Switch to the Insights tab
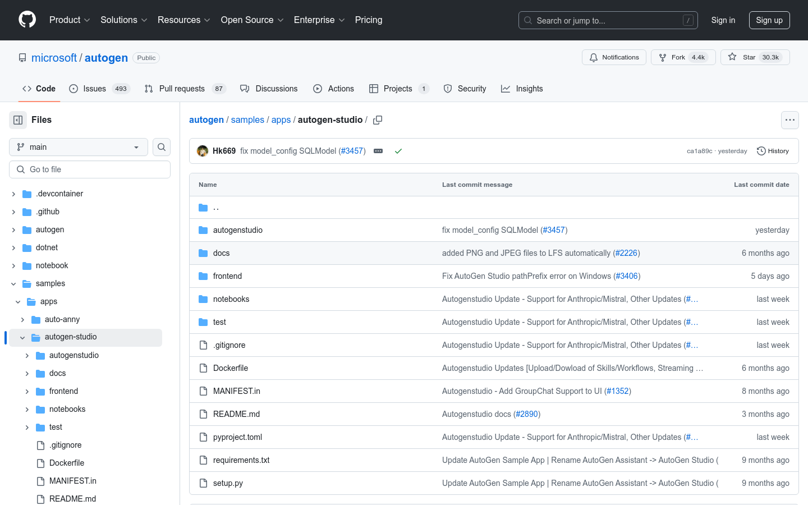808x505 pixels. (522, 89)
